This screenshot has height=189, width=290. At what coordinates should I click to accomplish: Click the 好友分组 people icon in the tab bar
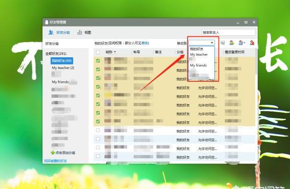[x=50, y=32]
